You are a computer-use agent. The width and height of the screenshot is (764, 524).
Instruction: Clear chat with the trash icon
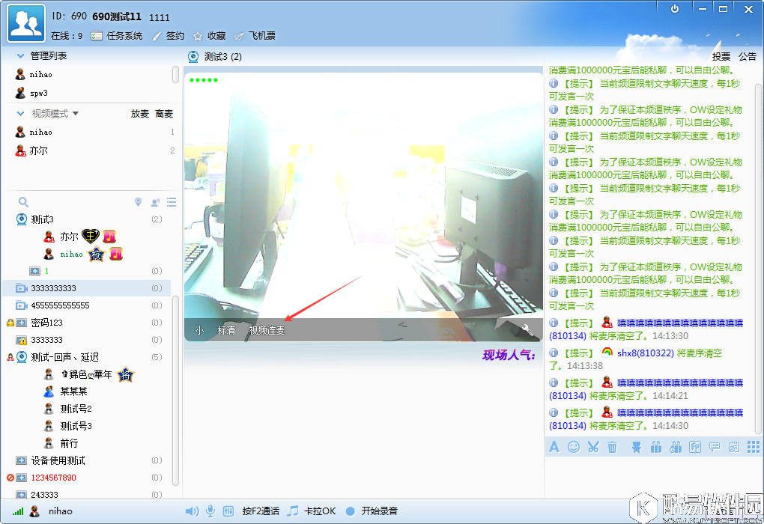pos(612,447)
